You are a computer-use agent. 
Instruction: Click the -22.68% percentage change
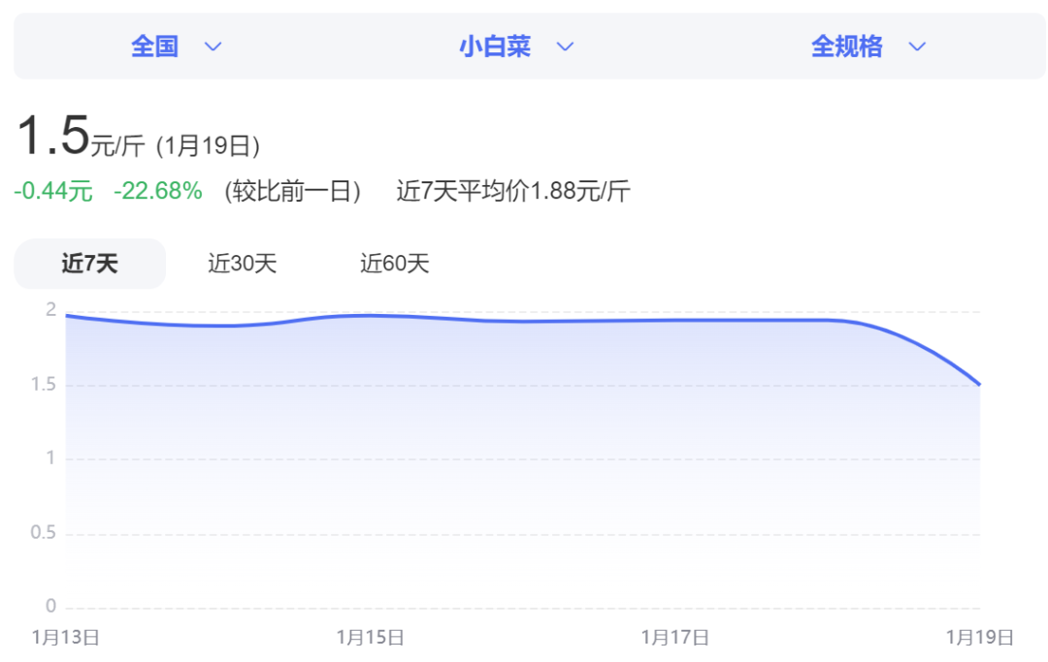[x=158, y=191]
